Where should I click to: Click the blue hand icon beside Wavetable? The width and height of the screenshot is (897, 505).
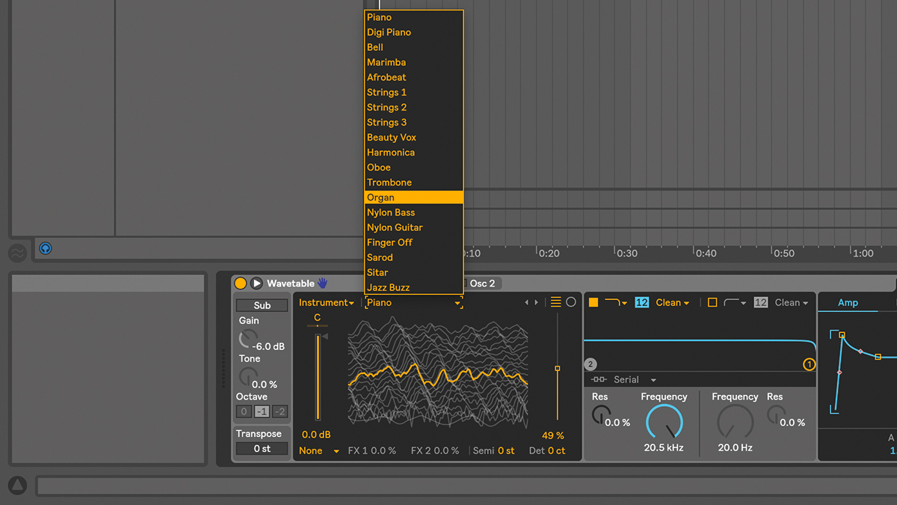(x=322, y=284)
